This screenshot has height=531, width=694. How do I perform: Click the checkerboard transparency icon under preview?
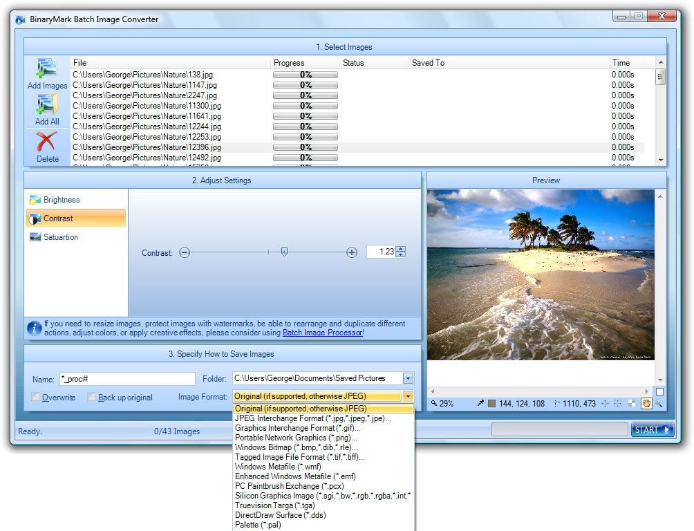pyautogui.click(x=632, y=403)
